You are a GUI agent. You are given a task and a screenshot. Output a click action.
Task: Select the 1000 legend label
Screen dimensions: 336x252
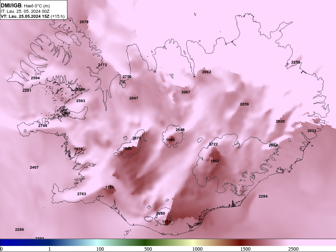click(197, 249)
